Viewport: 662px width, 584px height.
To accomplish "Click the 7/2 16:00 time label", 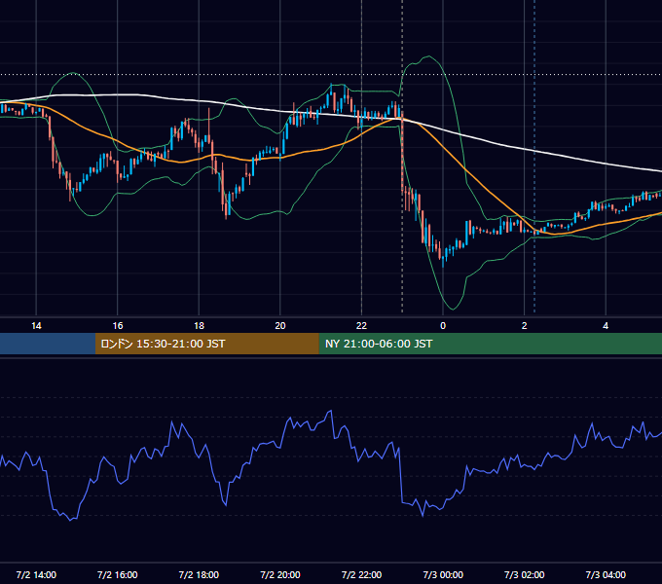I will (x=118, y=574).
